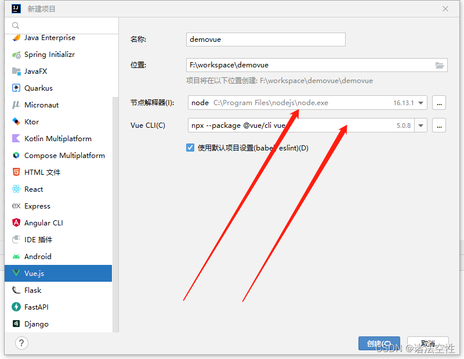Expand the Vue CLI version dropdown
This screenshot has height=359, width=464.
pos(422,125)
